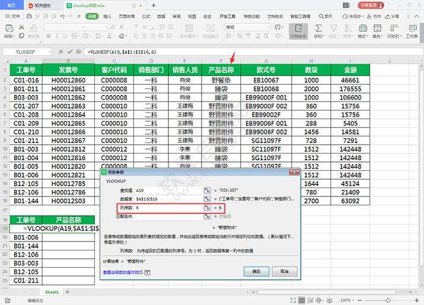
Task: Click the increase font size A+ icon
Action: point(113,27)
